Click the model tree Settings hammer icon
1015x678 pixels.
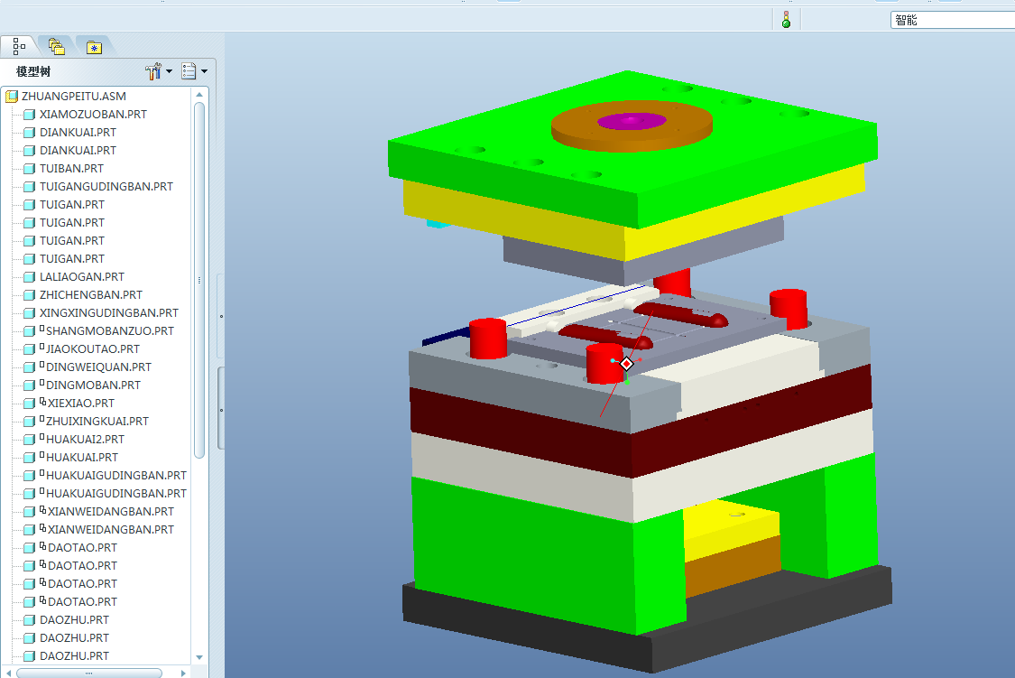point(153,71)
